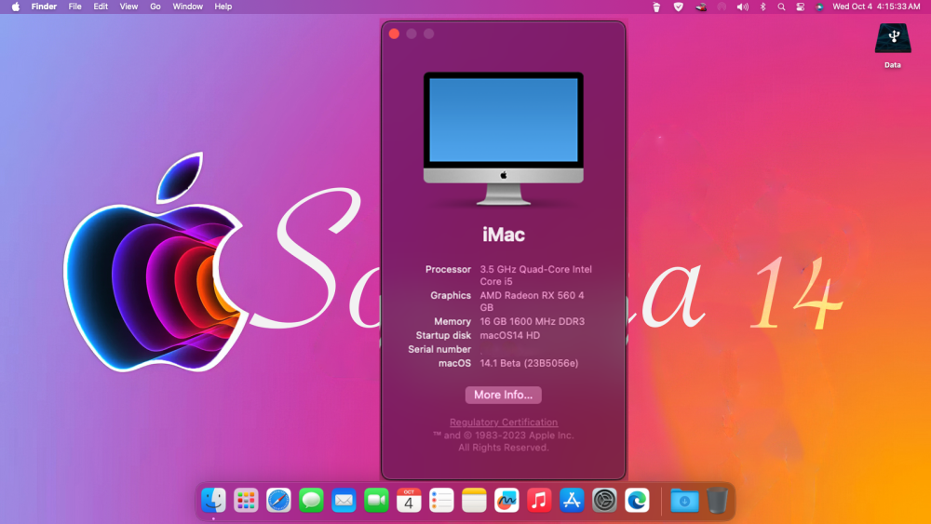Select the "AMD Radeon RX 560 4 GB" value
This screenshot has height=524, width=931.
(x=532, y=302)
